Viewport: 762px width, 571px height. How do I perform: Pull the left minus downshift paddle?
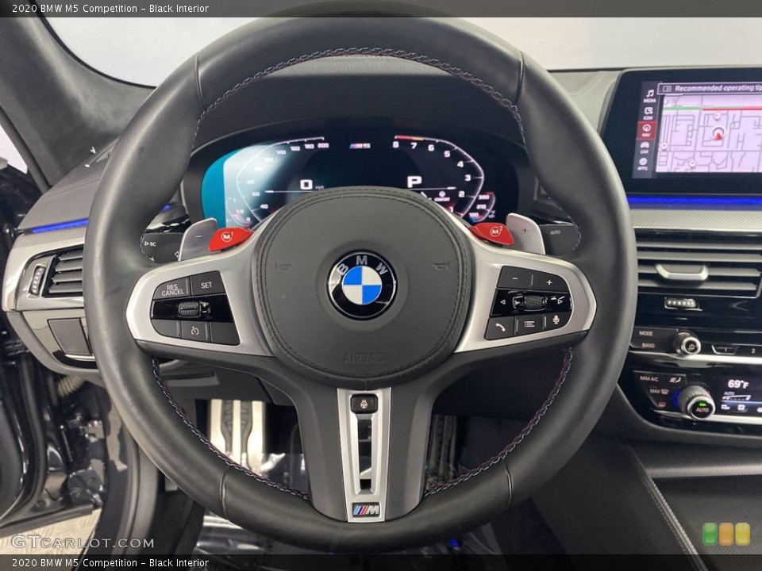pyautogui.click(x=198, y=239)
